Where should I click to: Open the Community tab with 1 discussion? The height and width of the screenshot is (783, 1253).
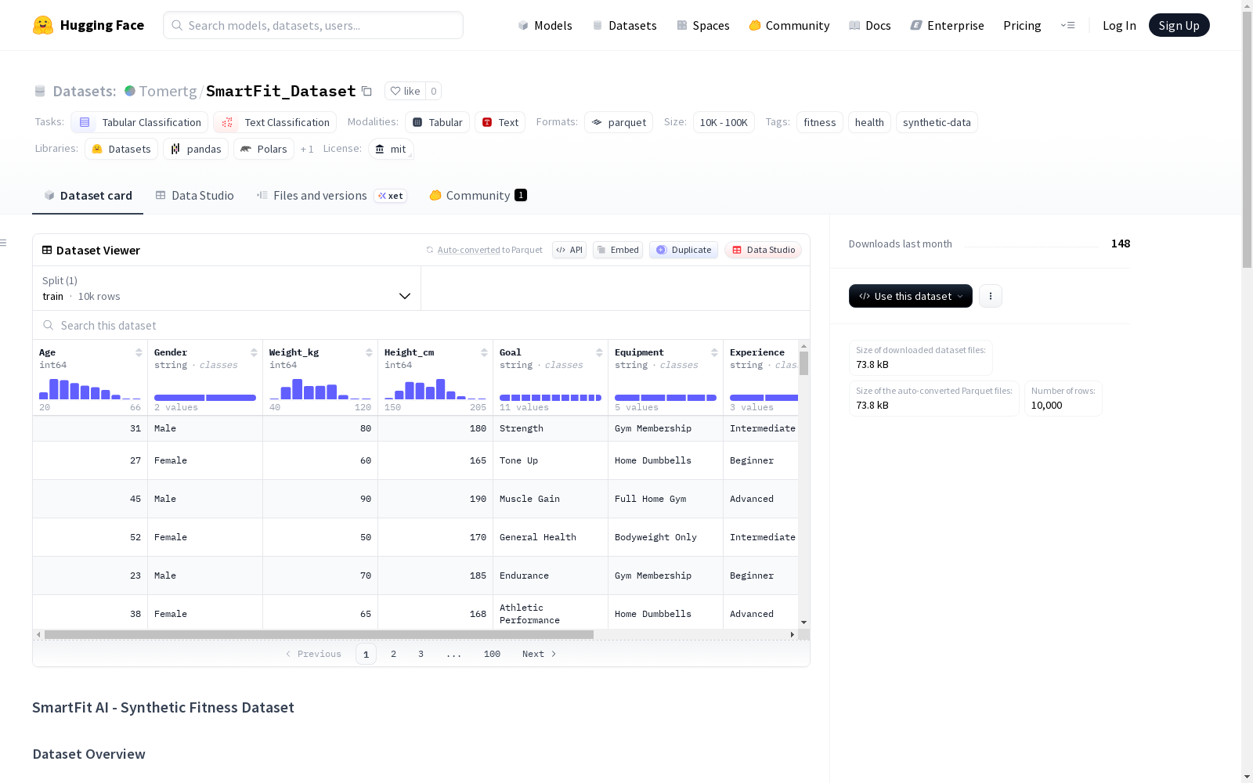(x=478, y=196)
